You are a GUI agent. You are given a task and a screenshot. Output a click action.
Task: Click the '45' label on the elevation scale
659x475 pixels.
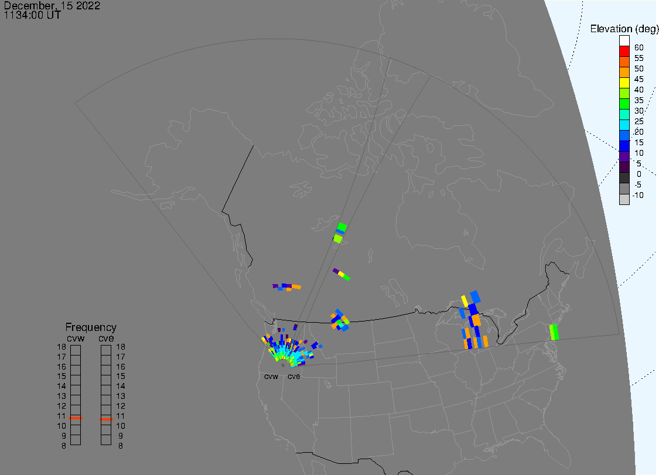coord(639,79)
